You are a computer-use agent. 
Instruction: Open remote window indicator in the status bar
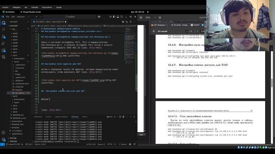2,145
